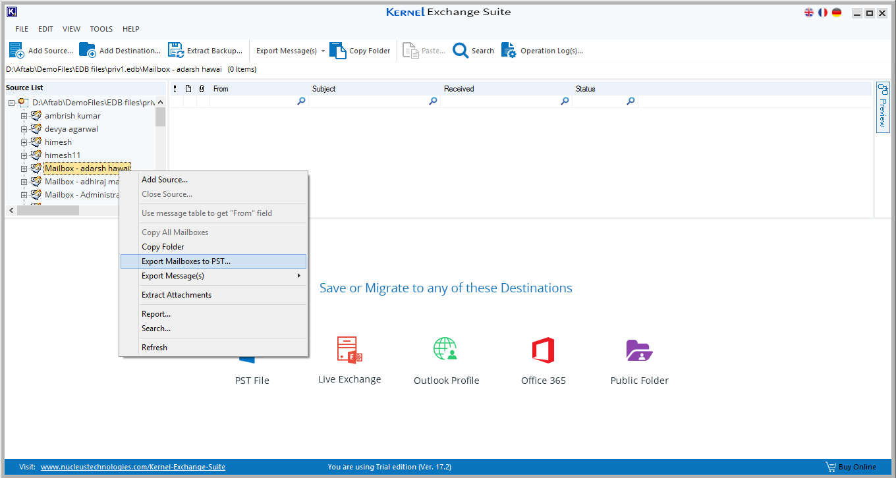
Task: Open the Extract Backup tool
Action: click(x=175, y=51)
